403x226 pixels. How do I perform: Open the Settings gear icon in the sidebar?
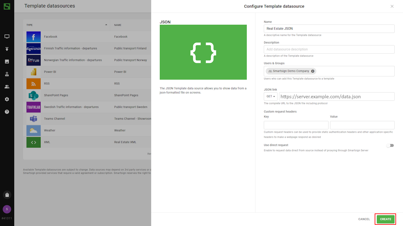click(x=7, y=99)
